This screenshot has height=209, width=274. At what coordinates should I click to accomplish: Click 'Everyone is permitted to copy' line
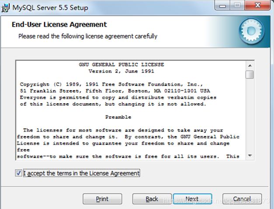pyautogui.click(x=118, y=98)
